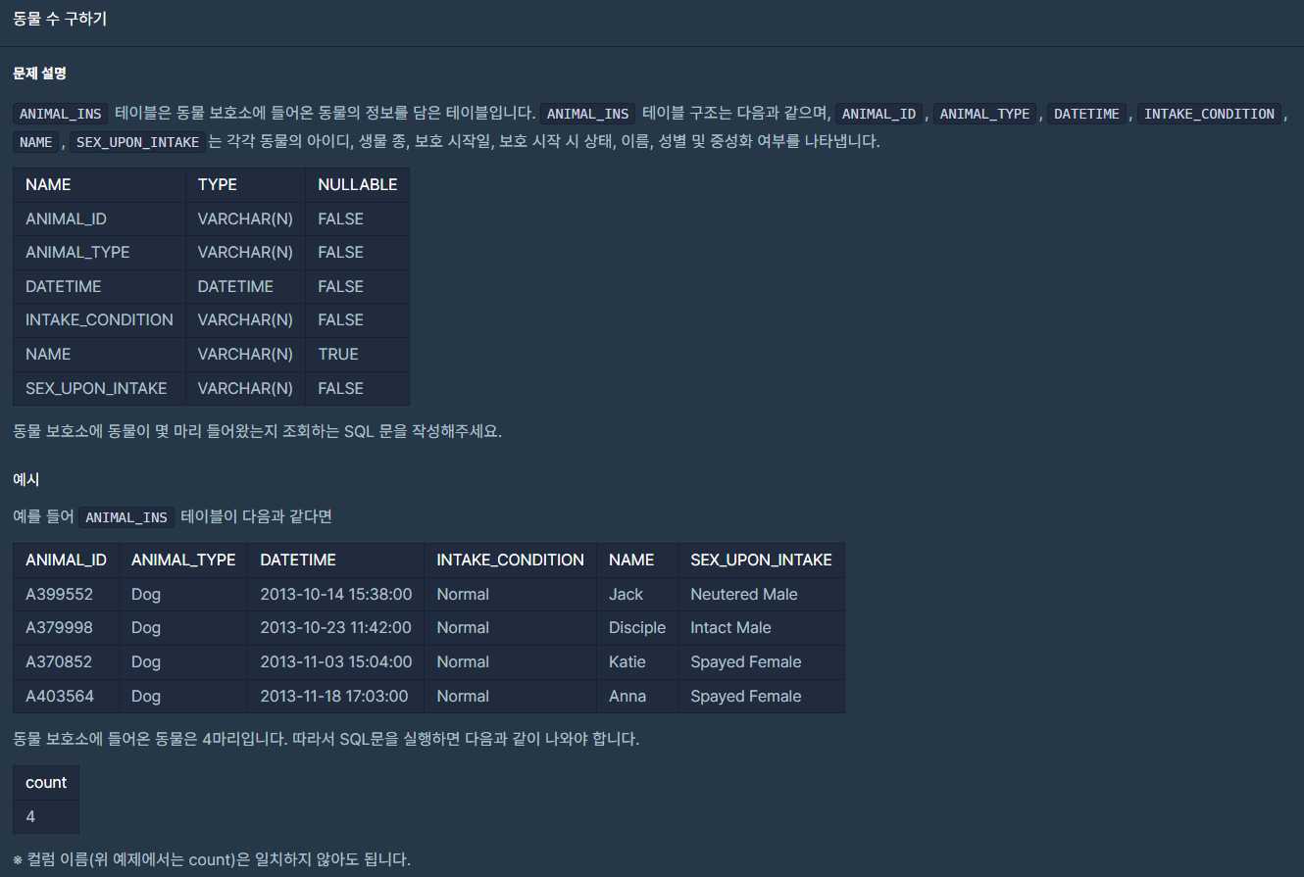This screenshot has width=1304, height=877.
Task: Click the TYPE column header in schema table
Action: pos(218,184)
